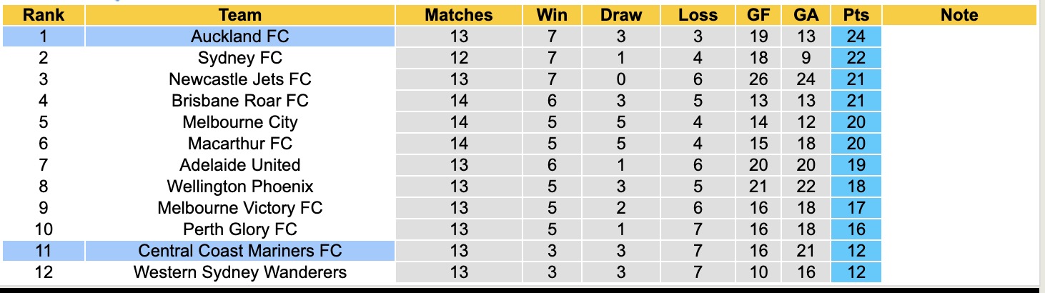Screen dimensions: 1045x293
Task: Open Central Coast Mariners FC entry
Action: (239, 251)
